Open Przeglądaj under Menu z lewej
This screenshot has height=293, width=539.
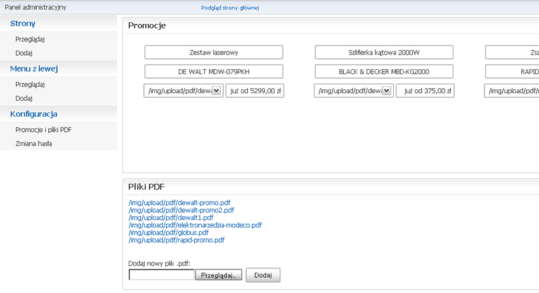tap(30, 84)
